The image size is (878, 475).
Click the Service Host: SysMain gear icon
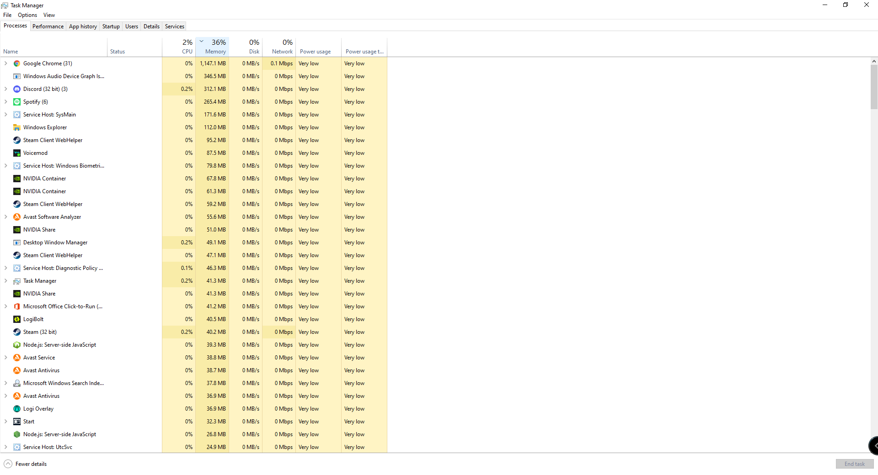[17, 115]
